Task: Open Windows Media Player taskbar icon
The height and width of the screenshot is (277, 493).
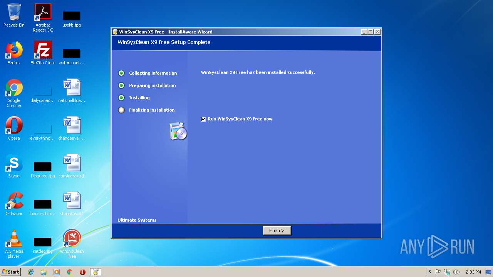Action: point(57,272)
